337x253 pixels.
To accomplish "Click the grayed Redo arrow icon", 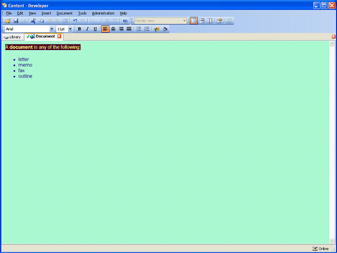I will click(83, 21).
